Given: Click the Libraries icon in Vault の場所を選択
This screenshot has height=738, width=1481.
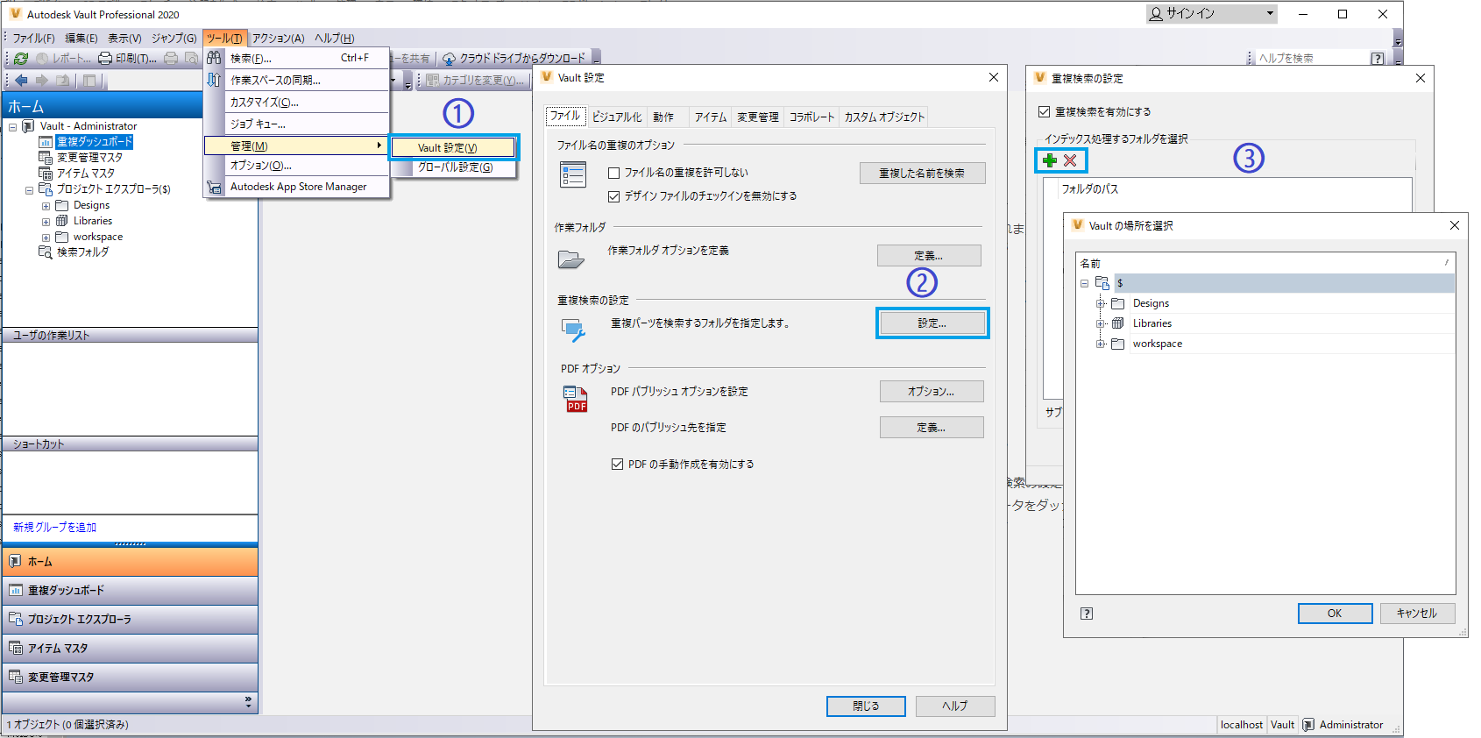Looking at the screenshot, I should (1118, 323).
